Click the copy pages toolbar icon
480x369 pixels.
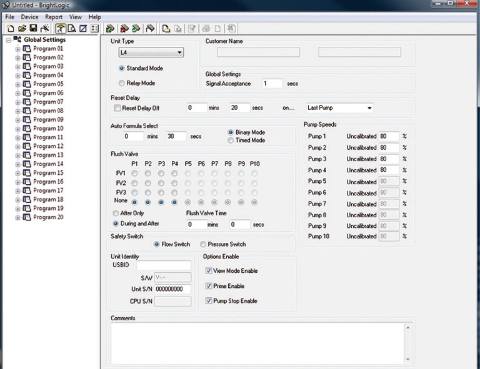tap(166, 29)
